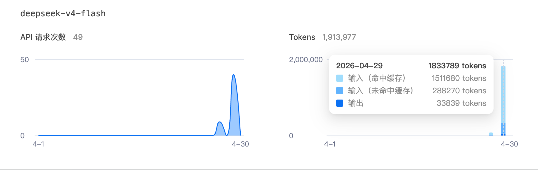Viewport: 538px width, 170px height.
Task: Click the total value 1,913,977
Action: tap(339, 37)
